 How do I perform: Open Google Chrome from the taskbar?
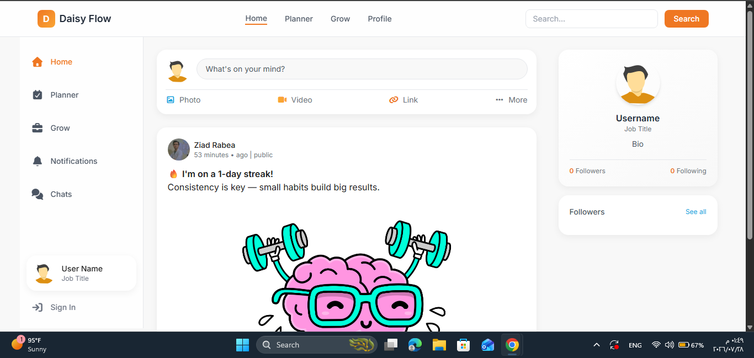(x=512, y=345)
